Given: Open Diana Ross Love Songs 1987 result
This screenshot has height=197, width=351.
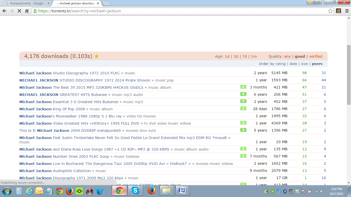Looking at the screenshot, I should (x=94, y=149).
